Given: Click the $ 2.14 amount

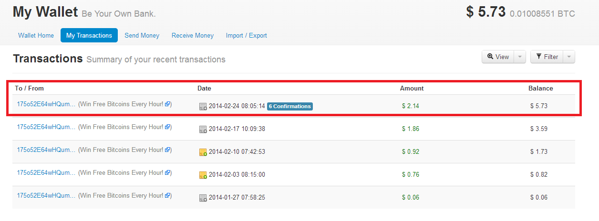Looking at the screenshot, I should (411, 106).
